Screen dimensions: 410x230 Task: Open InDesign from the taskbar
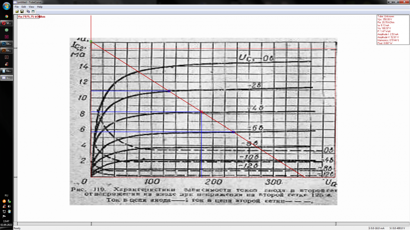point(7,36)
